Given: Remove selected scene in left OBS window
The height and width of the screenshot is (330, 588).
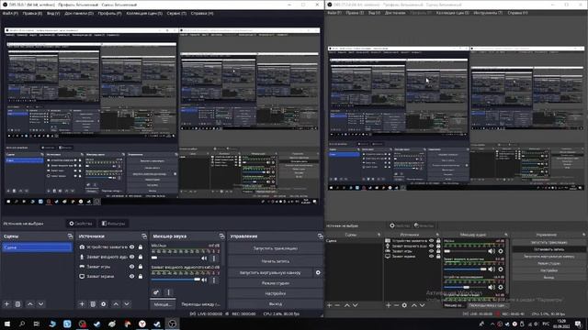Looking at the screenshot, I should tap(17, 304).
